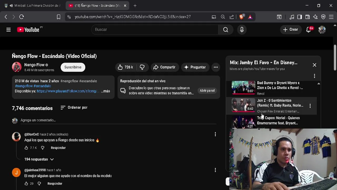Expand the 194 respuestas replies

click(x=39, y=159)
